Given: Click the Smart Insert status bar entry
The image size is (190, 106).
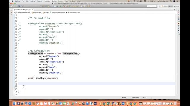Looking at the screenshot, I should tap(136, 98).
